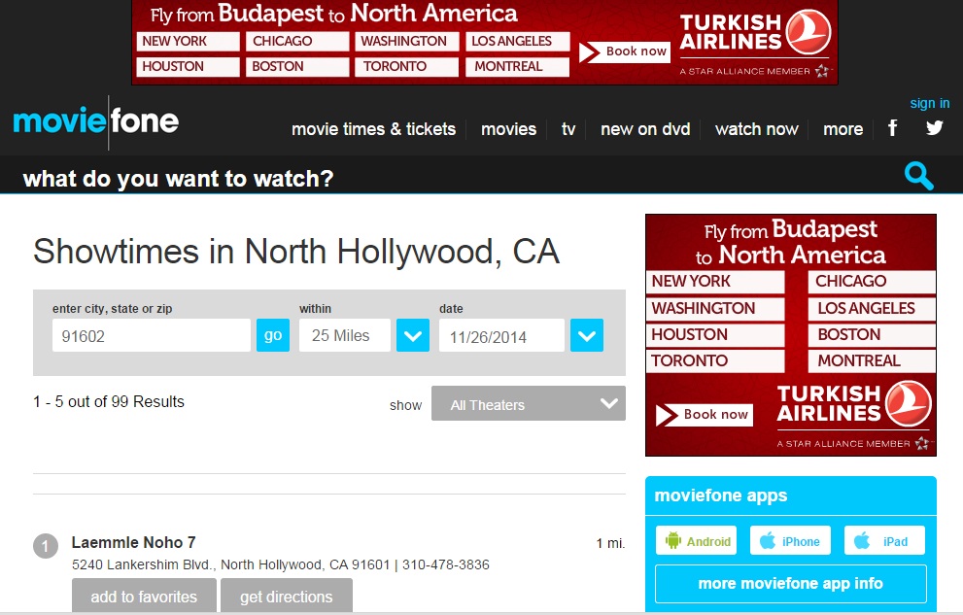The image size is (963, 615).
Task: Select BOSTON in sidebar ad
Action: click(x=873, y=335)
